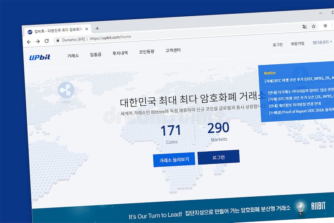Image resolution: width=334 pixels, height=223 pixels.
Task: Click the address bar URL upbit.com/home
Action: (x=110, y=38)
